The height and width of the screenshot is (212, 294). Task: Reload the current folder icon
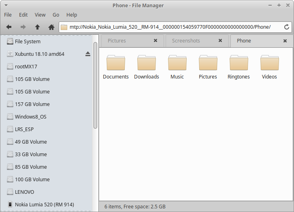[286, 27]
